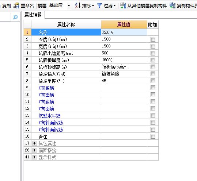Click the 楼层 label in toolbar
The height and width of the screenshot is (181, 197).
click(x=42, y=5)
